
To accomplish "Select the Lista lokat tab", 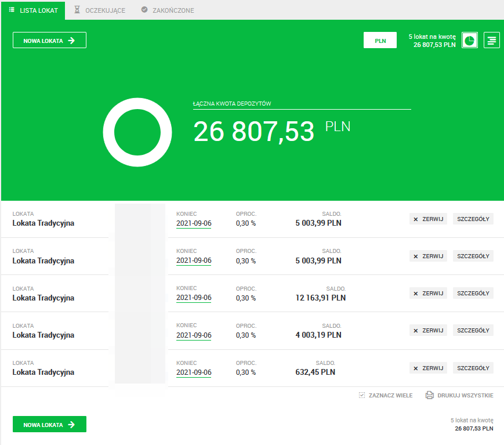I will tap(33, 10).
